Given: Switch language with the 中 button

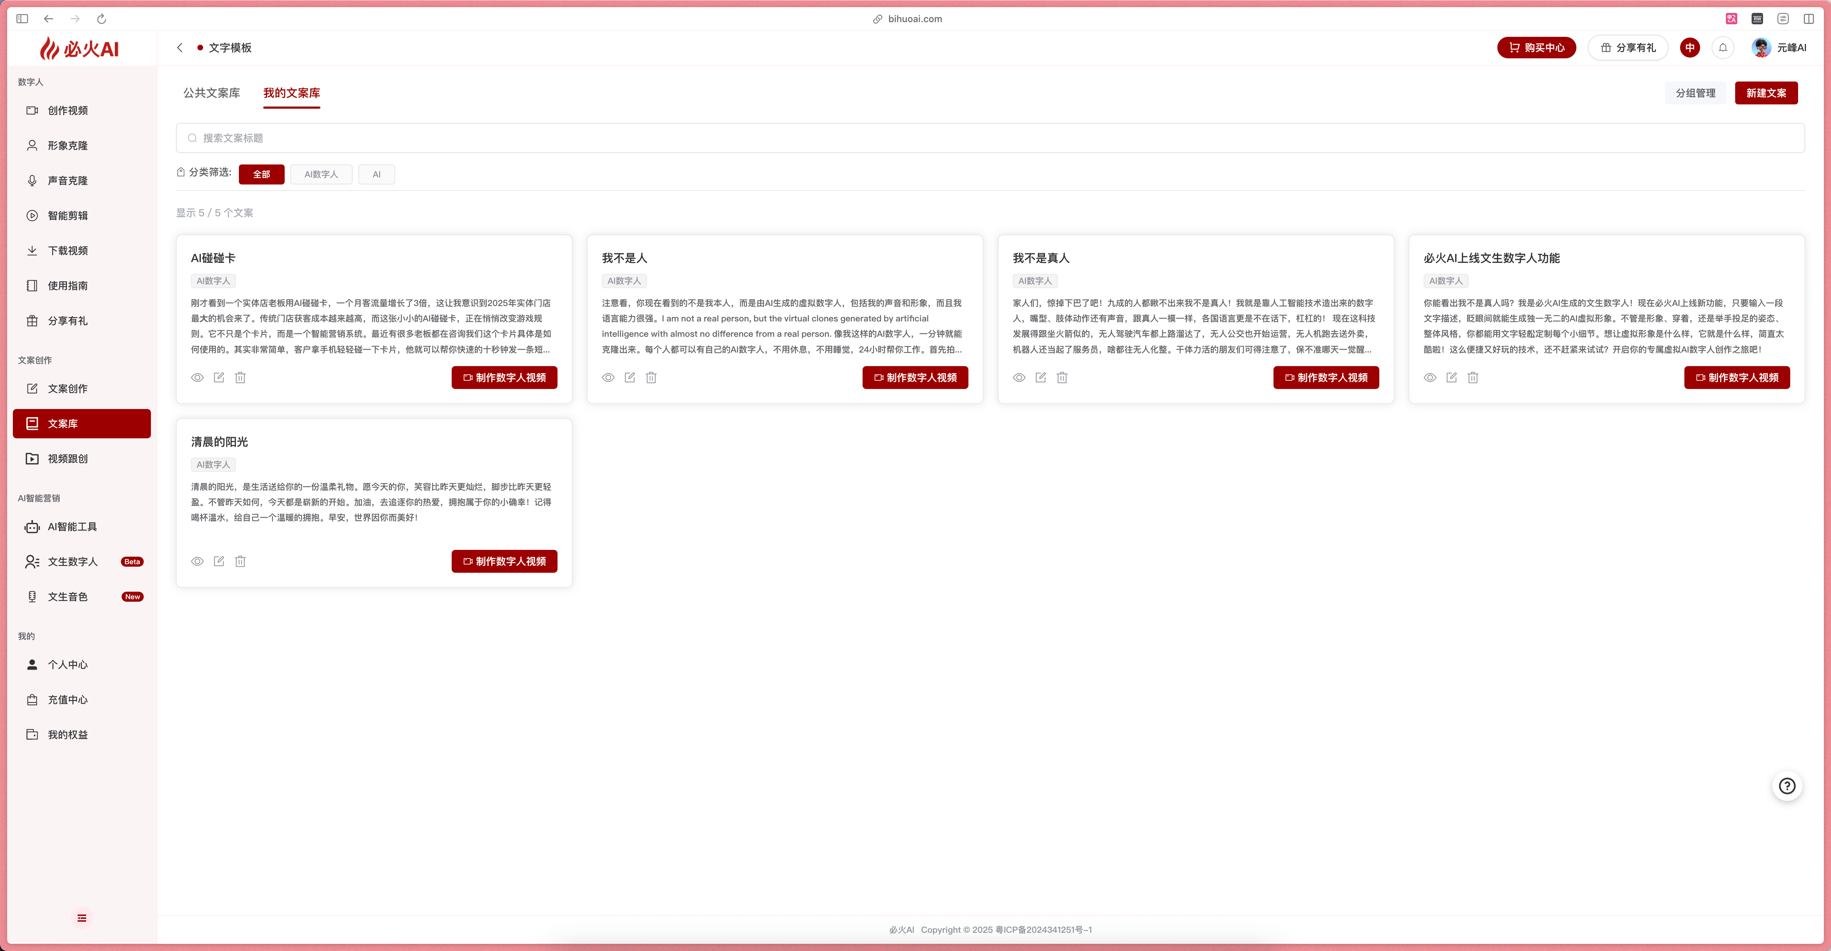Looking at the screenshot, I should pyautogui.click(x=1689, y=48).
